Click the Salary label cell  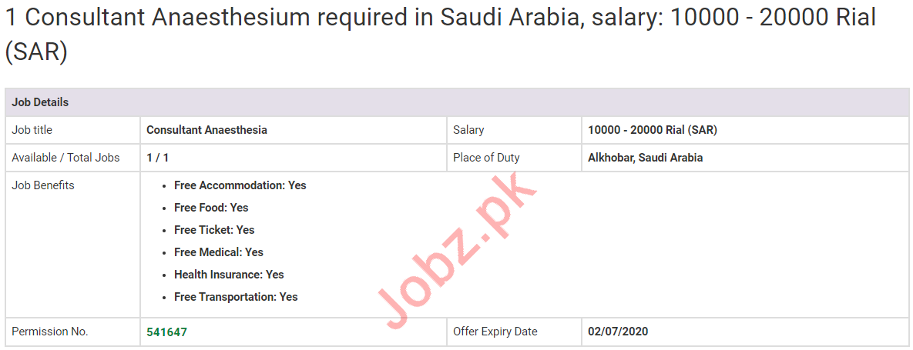(468, 130)
